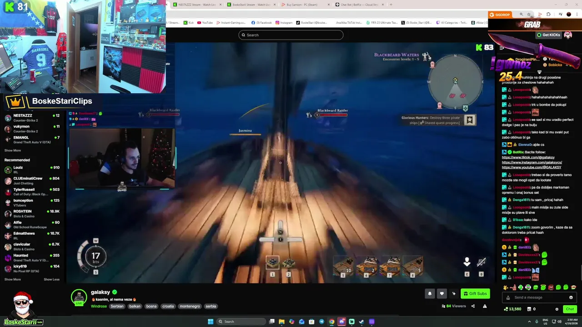582x327 pixels.
Task: Click the waving hand emote above chat input
Action: coord(506,287)
